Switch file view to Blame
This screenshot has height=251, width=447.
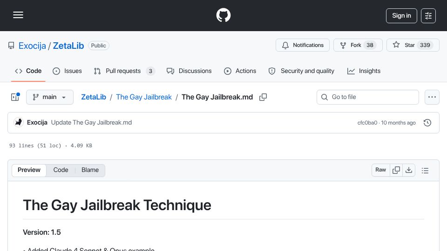click(90, 170)
